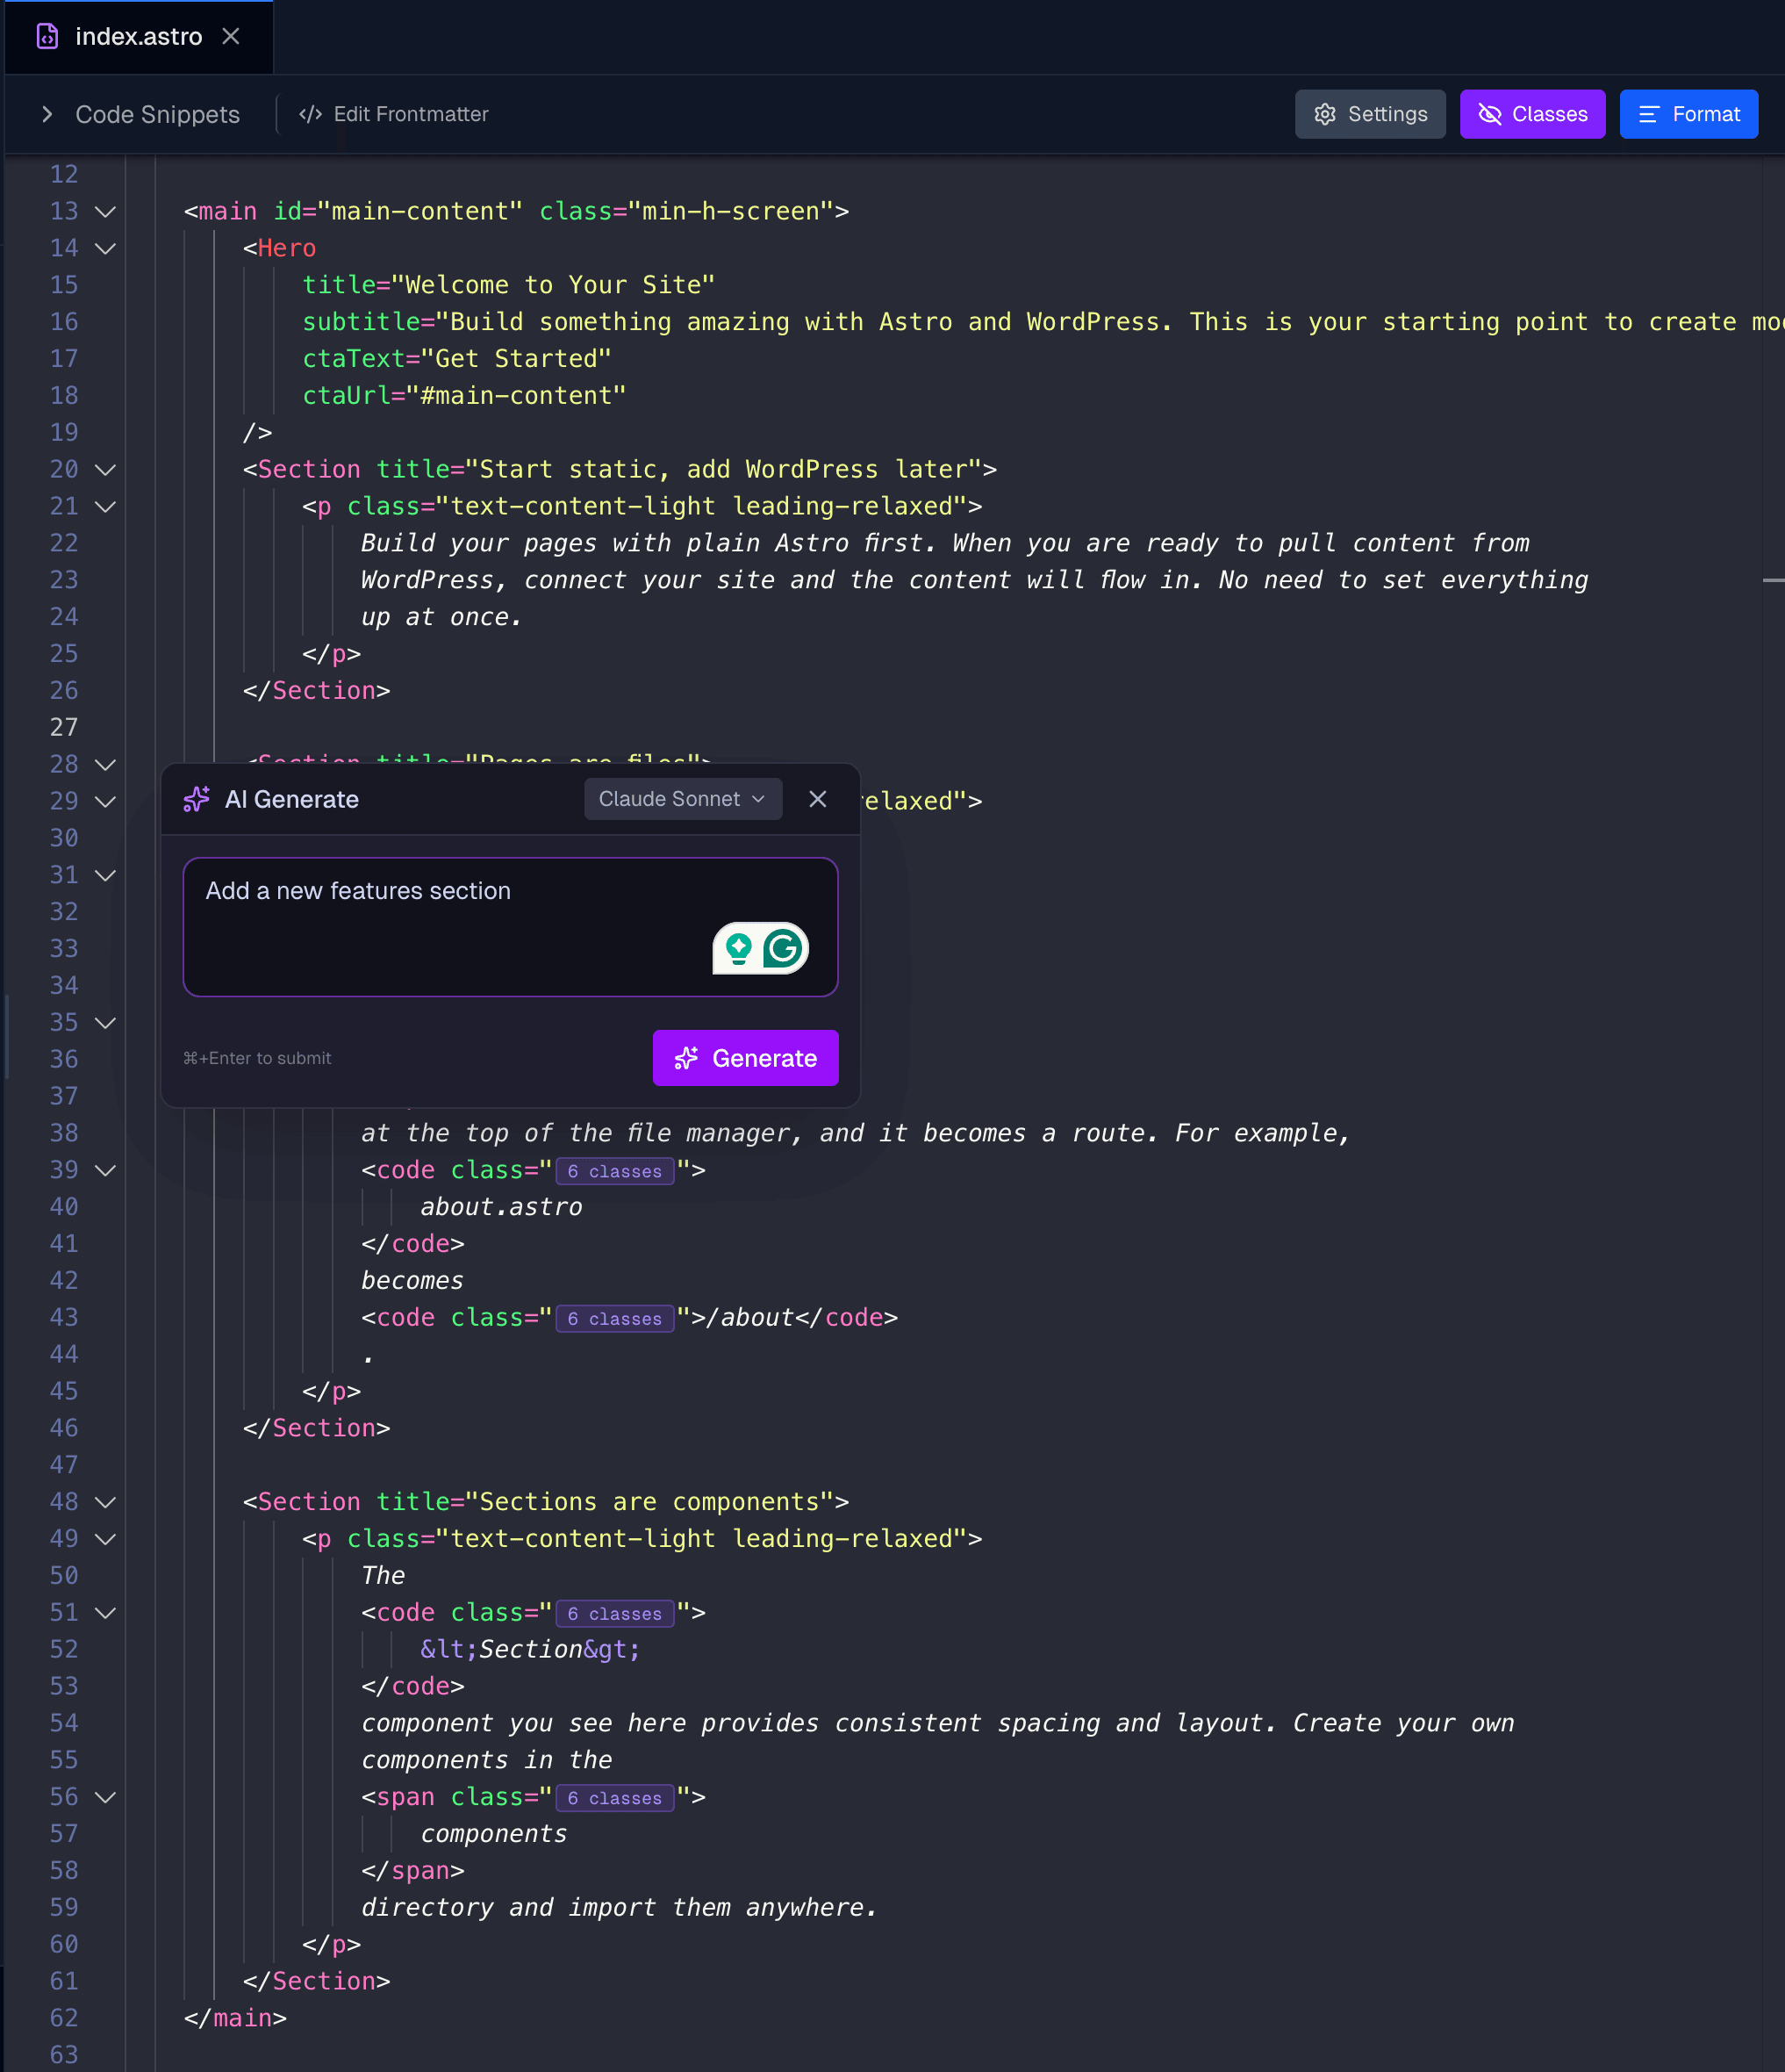Collapse the main element fold on line 13
Image resolution: width=1785 pixels, height=2072 pixels.
click(106, 211)
